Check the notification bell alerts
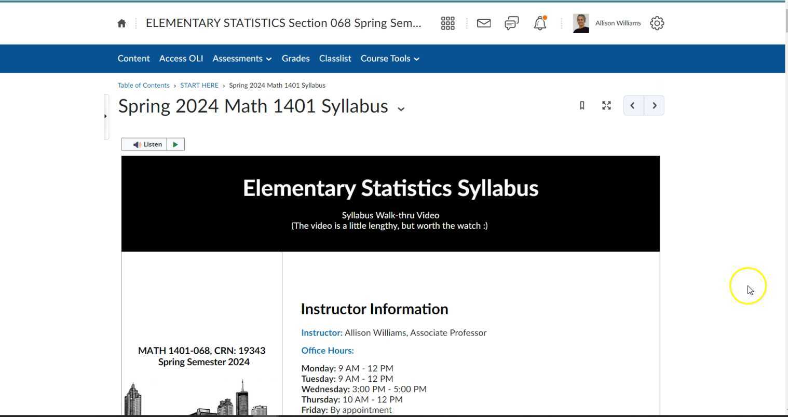This screenshot has height=417, width=788. coord(539,23)
